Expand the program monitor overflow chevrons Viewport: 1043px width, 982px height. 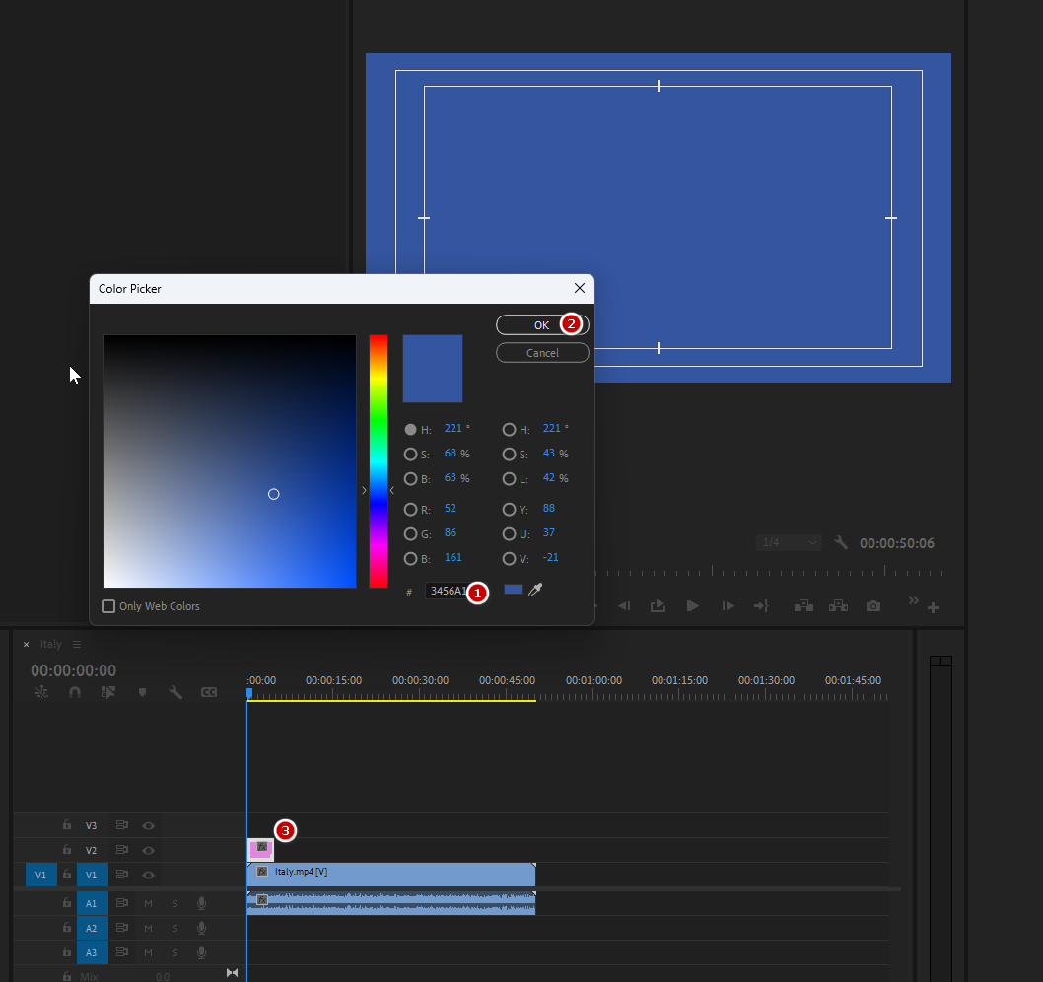coord(913,601)
